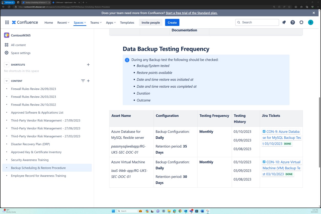Click the ContosoM365 space icon

tap(6, 35)
